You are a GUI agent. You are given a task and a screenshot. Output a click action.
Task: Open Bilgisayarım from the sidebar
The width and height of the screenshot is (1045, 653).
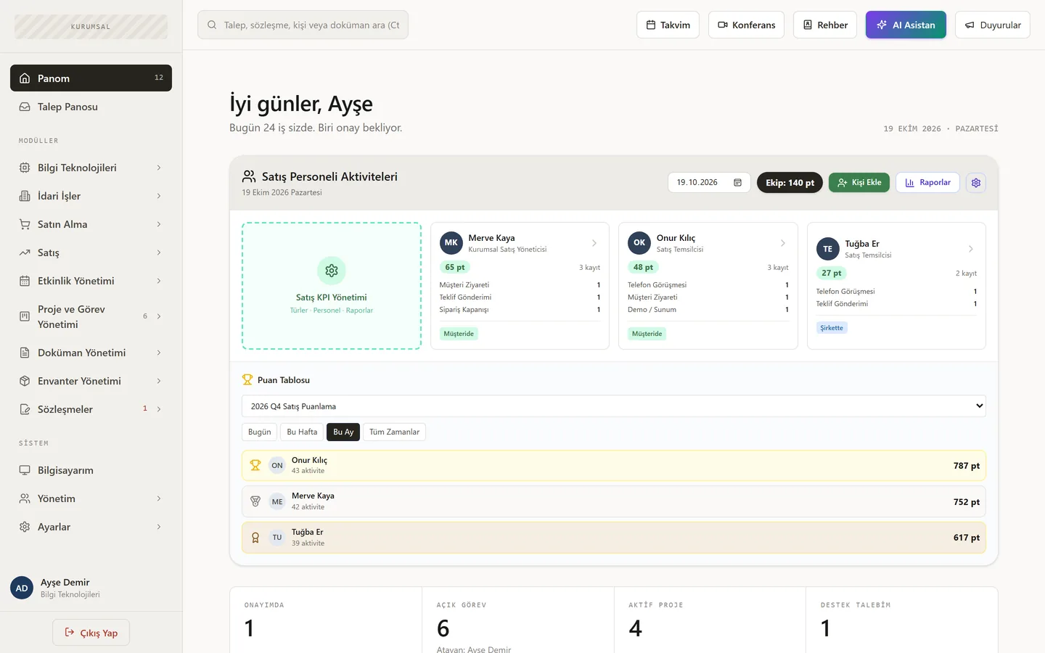pos(91,470)
